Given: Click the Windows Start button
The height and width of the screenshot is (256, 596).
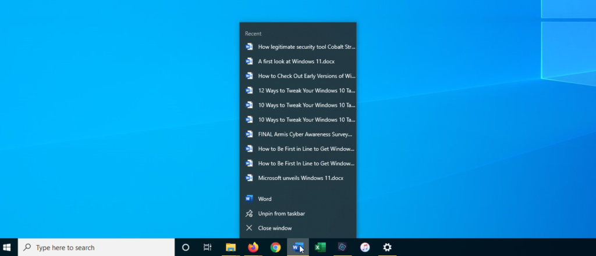Looking at the screenshot, I should pyautogui.click(x=9, y=247).
